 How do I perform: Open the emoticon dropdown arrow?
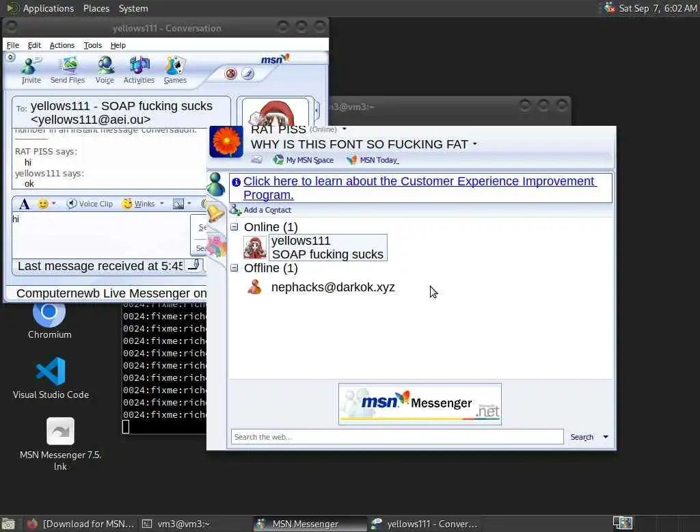coord(54,204)
